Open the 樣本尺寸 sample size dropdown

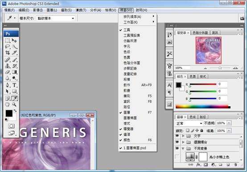[56, 18]
